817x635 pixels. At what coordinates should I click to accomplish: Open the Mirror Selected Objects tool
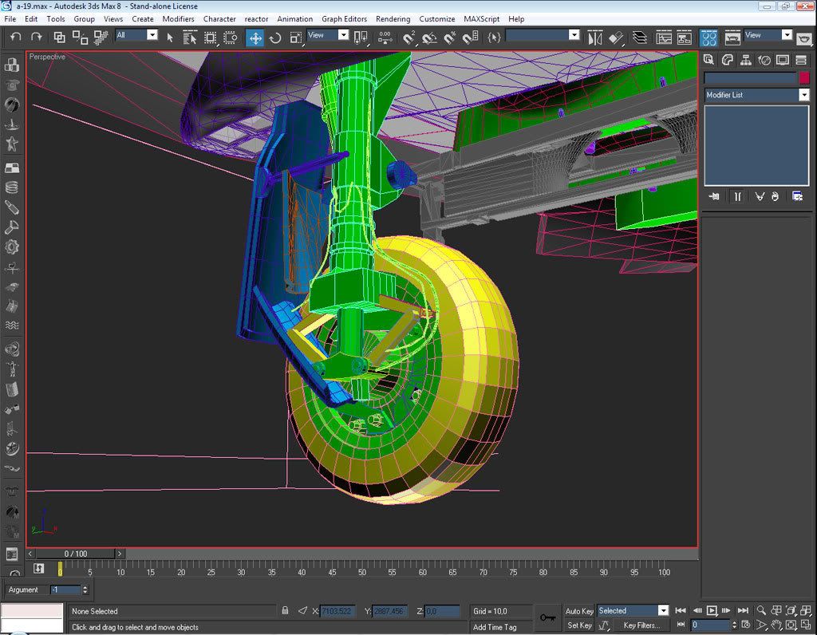595,37
